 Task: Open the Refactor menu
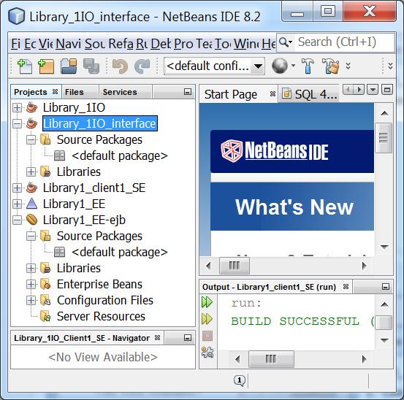pos(121,44)
